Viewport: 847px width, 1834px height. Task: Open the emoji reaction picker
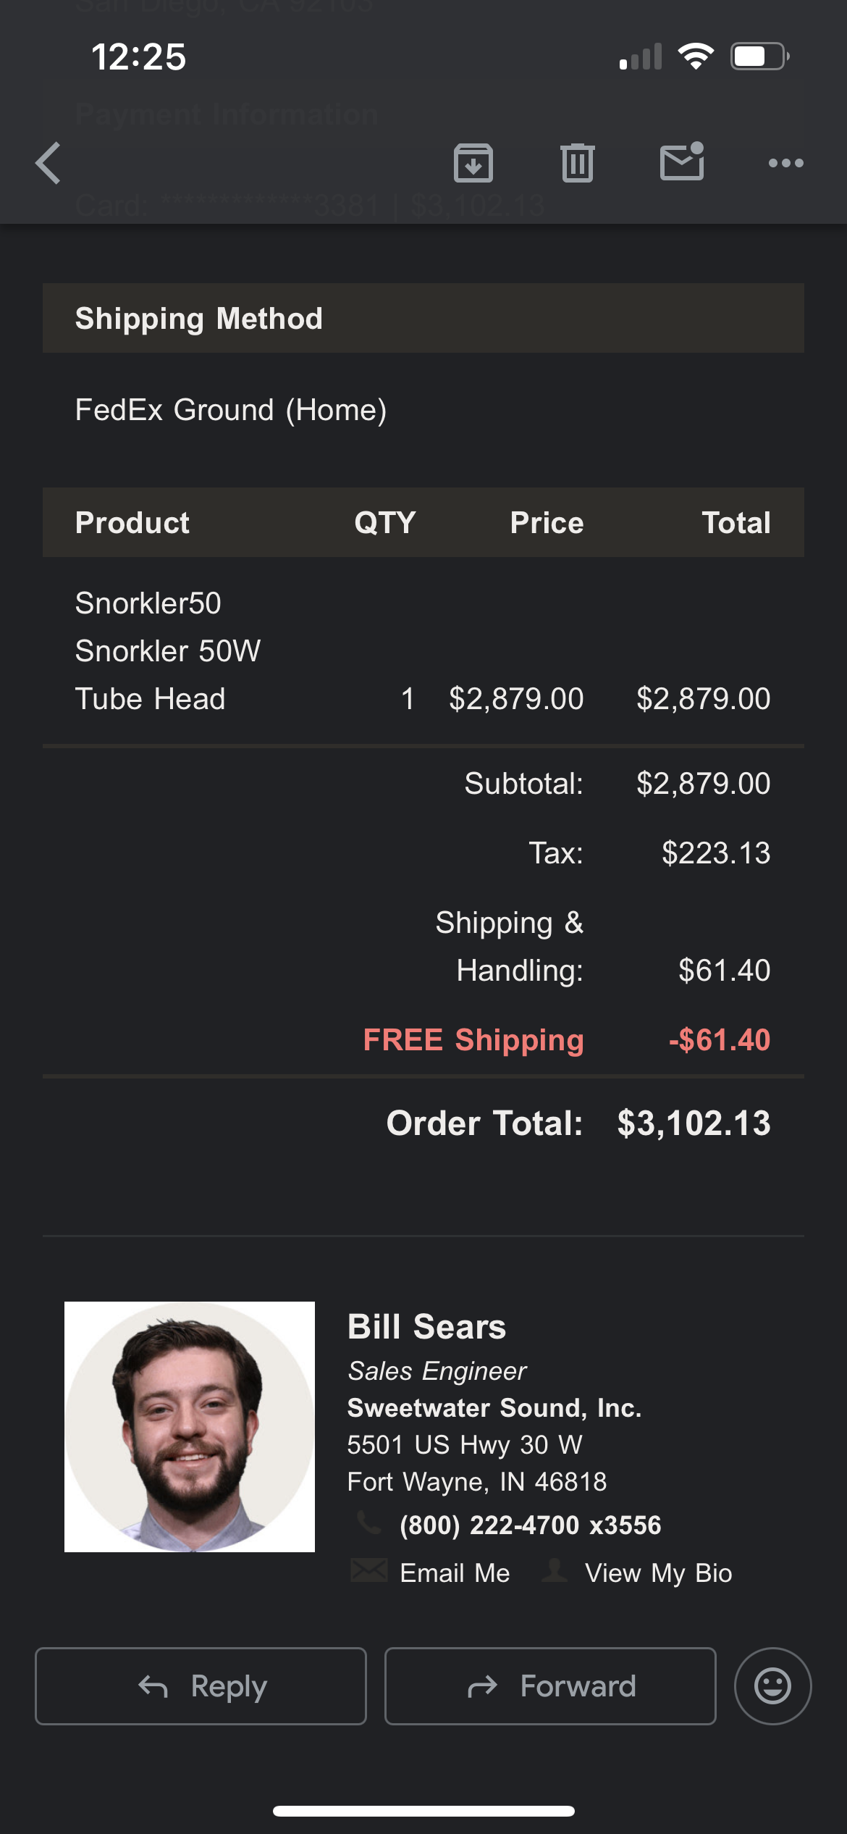tap(772, 1686)
